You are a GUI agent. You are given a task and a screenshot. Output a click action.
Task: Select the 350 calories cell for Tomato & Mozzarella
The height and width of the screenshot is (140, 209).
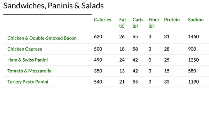click(x=98, y=71)
